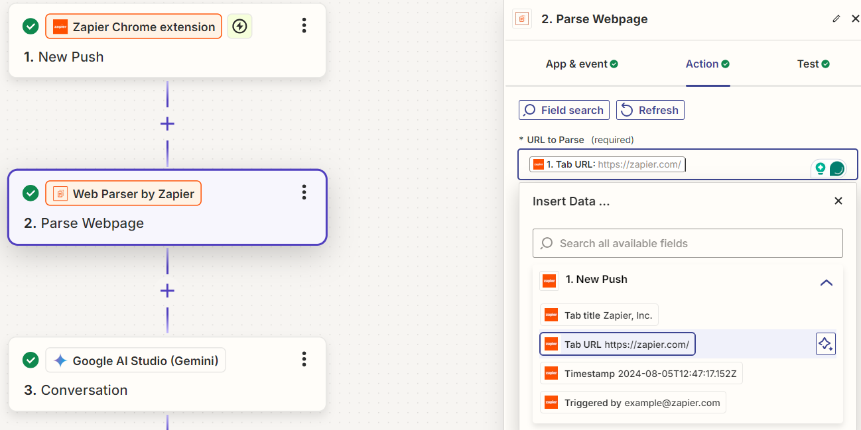This screenshot has height=430, width=861.
Task: Click the 'URL to Parse' field label
Action: click(x=555, y=140)
